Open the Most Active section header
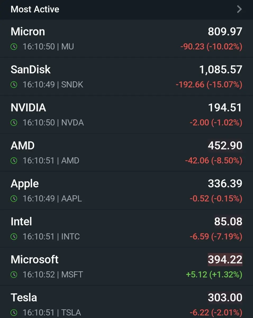Viewport: 253px width, 318px height. 126,10
